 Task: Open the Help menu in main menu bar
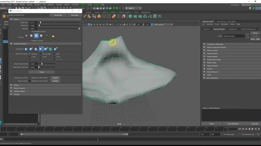pyautogui.click(x=102, y=4)
